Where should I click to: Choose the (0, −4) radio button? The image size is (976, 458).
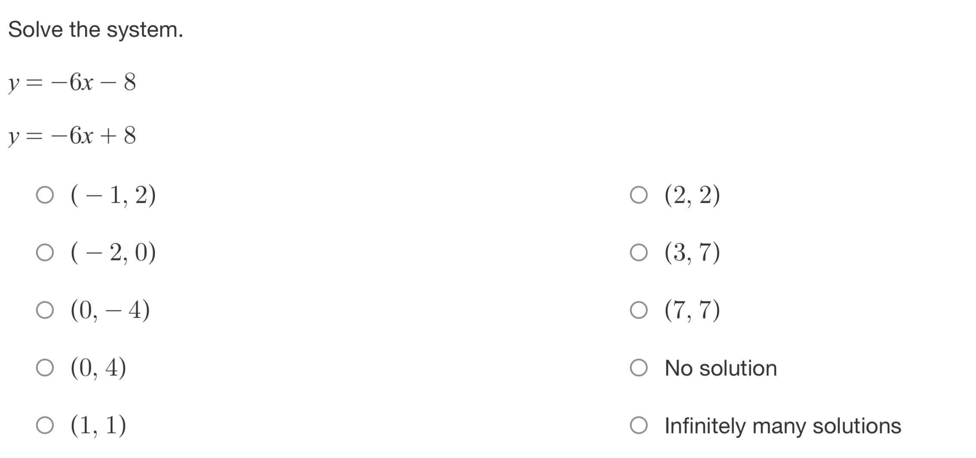pyautogui.click(x=45, y=310)
